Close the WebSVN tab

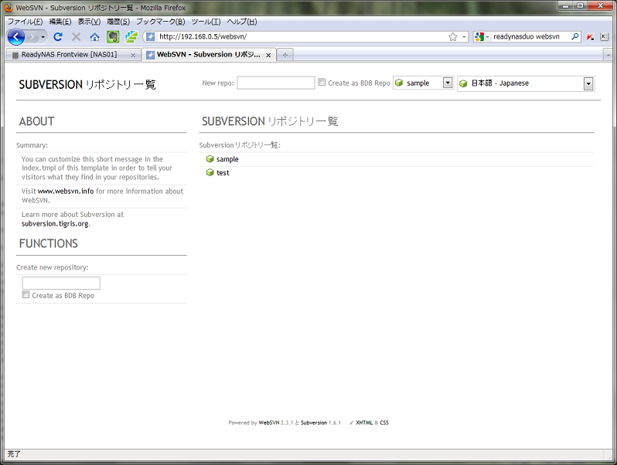pos(268,55)
